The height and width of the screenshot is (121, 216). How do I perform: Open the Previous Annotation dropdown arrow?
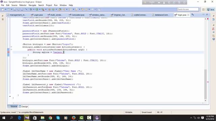[80, 9]
